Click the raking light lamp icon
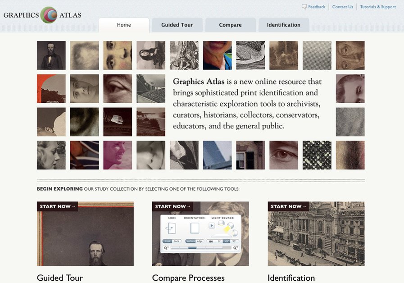Viewport: 404px width, 283px height. (231, 225)
